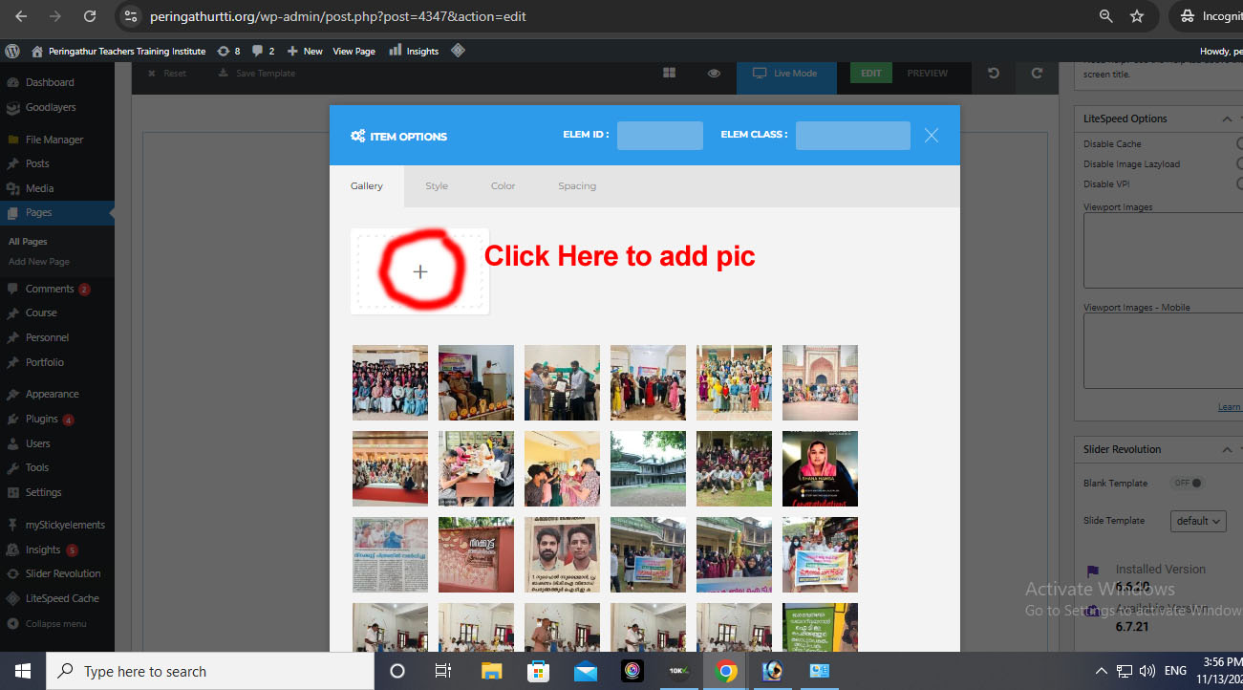Open Plugins in the admin sidebar
1243x690 pixels.
42,419
